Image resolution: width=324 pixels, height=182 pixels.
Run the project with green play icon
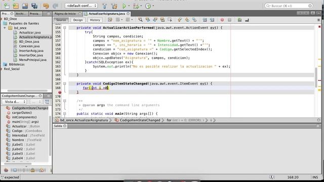point(124,6)
